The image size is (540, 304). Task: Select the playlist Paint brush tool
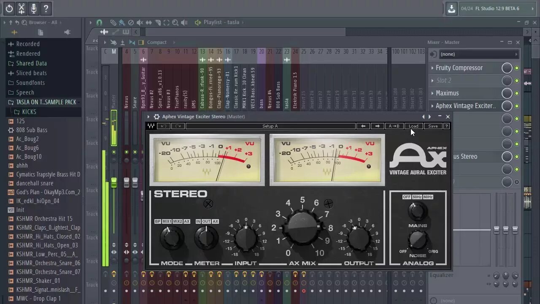pos(122,22)
